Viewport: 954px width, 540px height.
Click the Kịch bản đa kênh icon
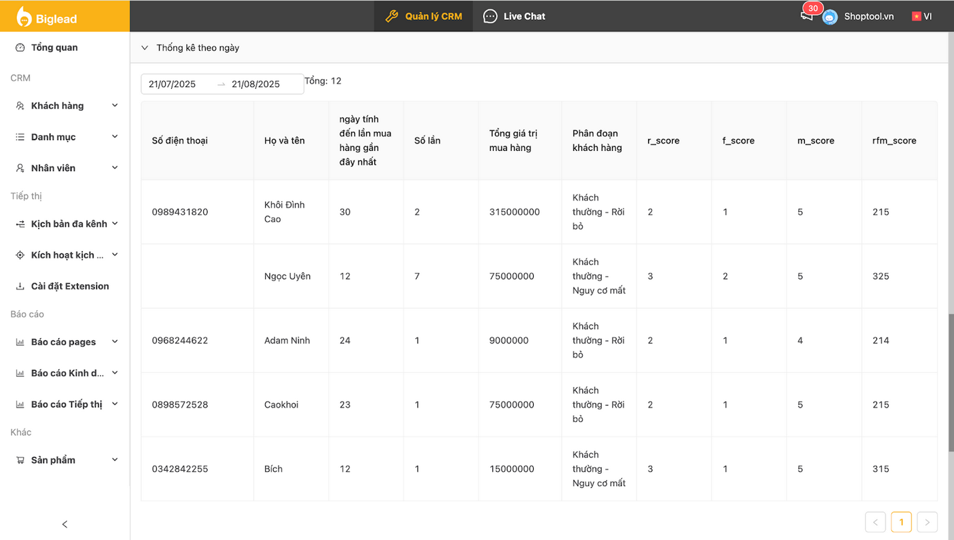coord(20,224)
